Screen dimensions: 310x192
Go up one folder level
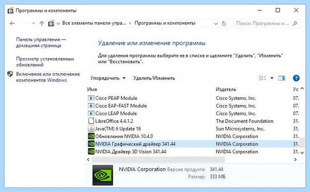[x=42, y=23]
